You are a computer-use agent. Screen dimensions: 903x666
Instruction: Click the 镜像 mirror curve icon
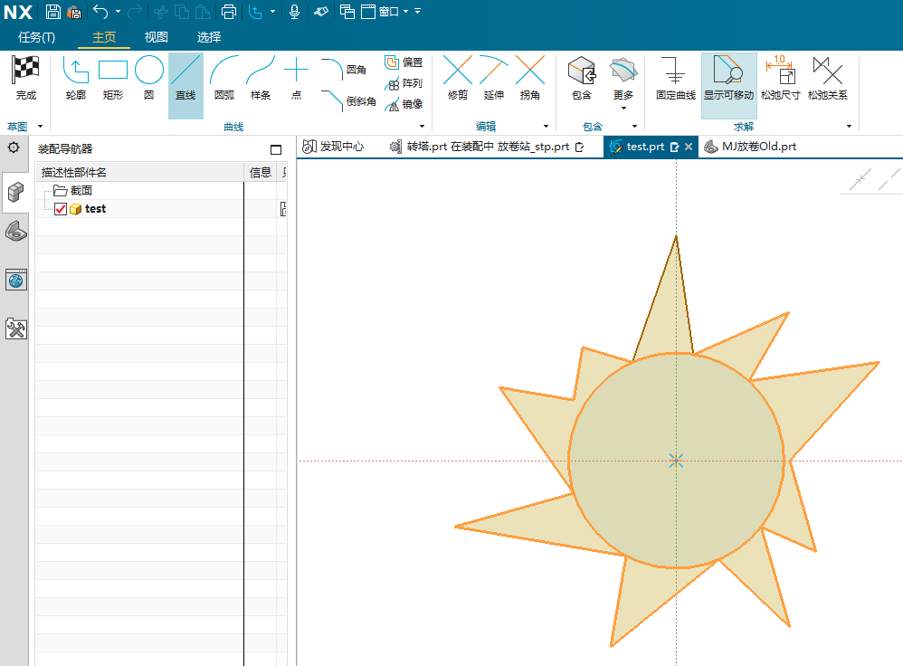tap(404, 104)
